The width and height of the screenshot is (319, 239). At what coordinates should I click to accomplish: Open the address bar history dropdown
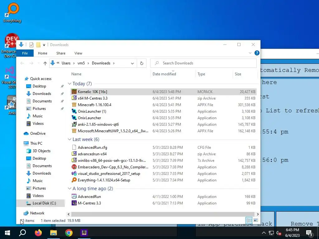point(132,63)
